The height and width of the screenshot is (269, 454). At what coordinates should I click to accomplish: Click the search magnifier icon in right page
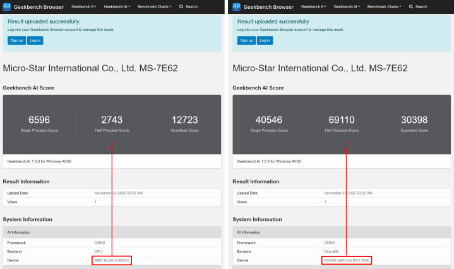click(411, 6)
